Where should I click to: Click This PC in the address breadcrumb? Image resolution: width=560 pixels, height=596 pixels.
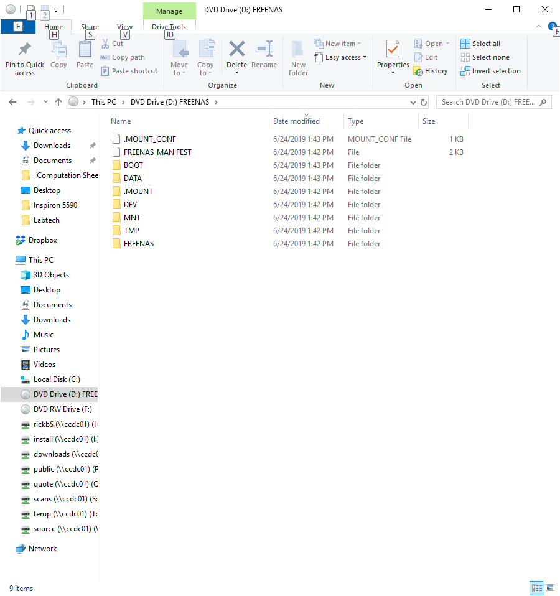point(104,102)
